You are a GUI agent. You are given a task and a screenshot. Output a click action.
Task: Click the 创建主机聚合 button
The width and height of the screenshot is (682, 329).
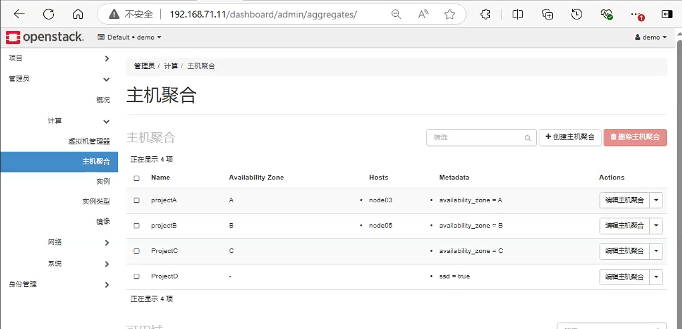pos(570,137)
